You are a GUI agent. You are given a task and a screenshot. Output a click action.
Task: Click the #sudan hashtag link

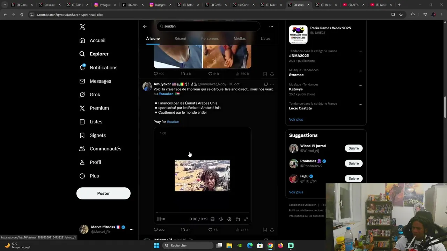173,122
